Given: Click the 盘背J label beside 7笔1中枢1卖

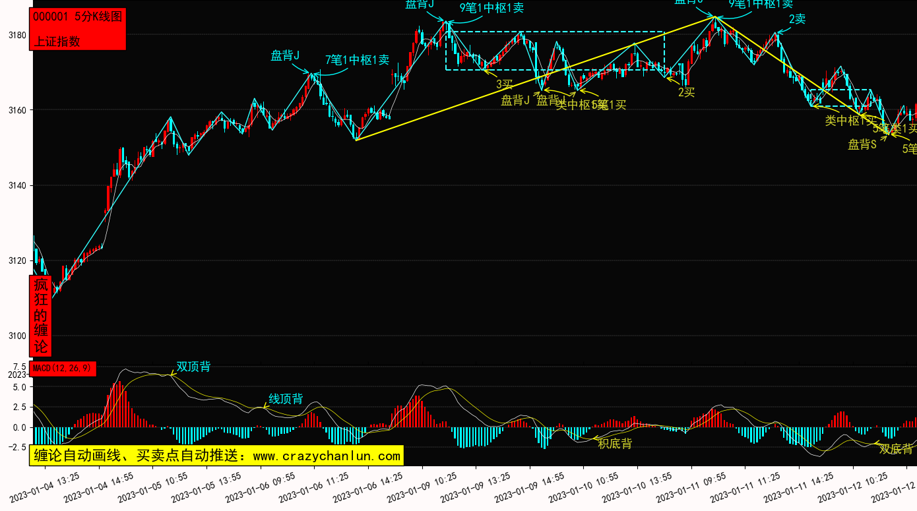Looking at the screenshot, I should point(285,55).
